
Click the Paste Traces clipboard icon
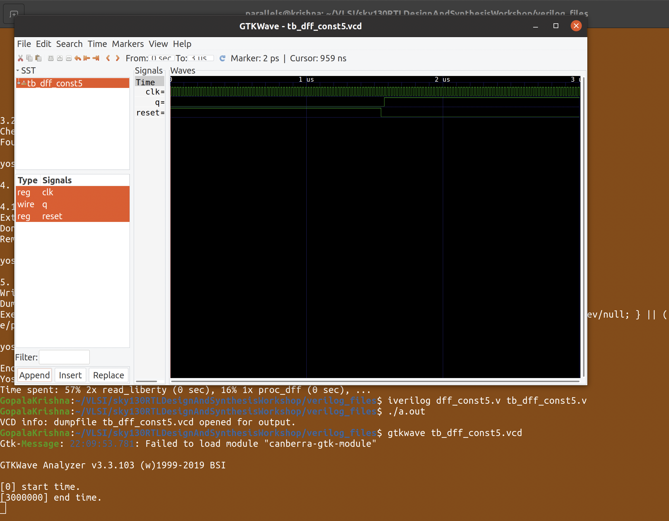(38, 58)
